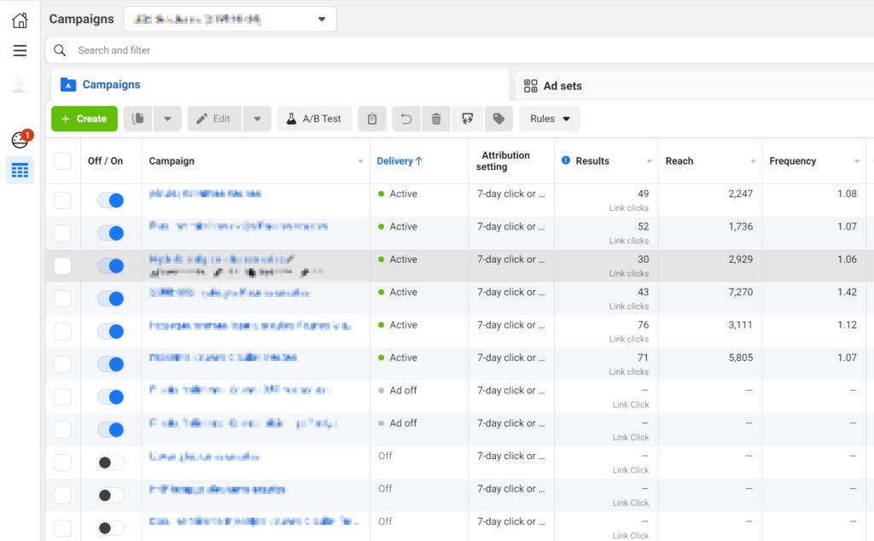Open the tag icon in the toolbar

click(499, 119)
